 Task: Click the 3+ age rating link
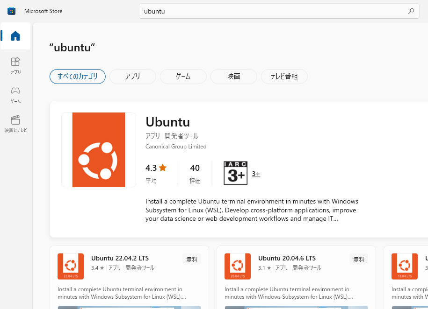256,174
